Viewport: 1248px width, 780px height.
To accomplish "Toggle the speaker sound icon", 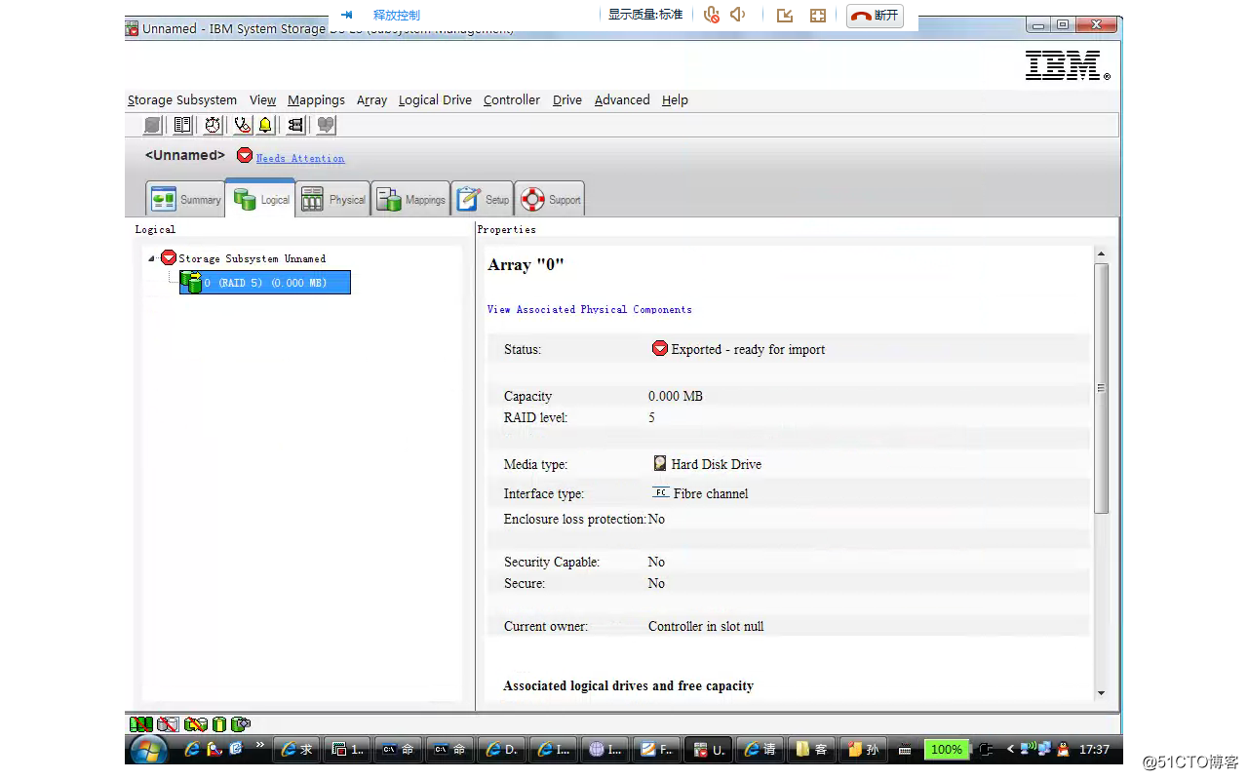I will point(738,15).
